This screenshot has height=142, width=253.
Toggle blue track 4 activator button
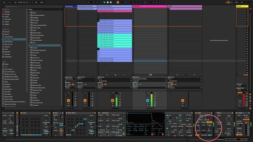pyautogui.click(x=147, y=101)
